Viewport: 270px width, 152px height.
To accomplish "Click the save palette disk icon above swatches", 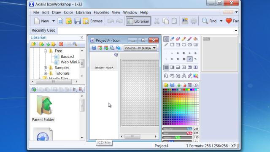I will [172, 85].
